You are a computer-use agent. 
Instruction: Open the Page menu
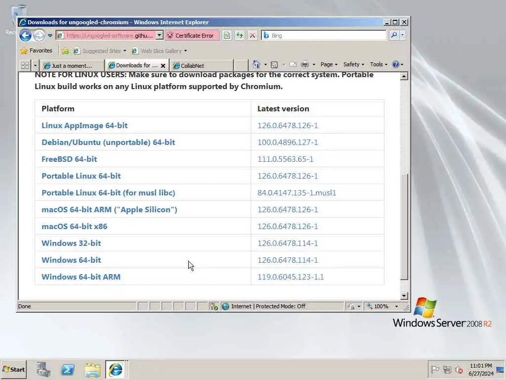329,65
